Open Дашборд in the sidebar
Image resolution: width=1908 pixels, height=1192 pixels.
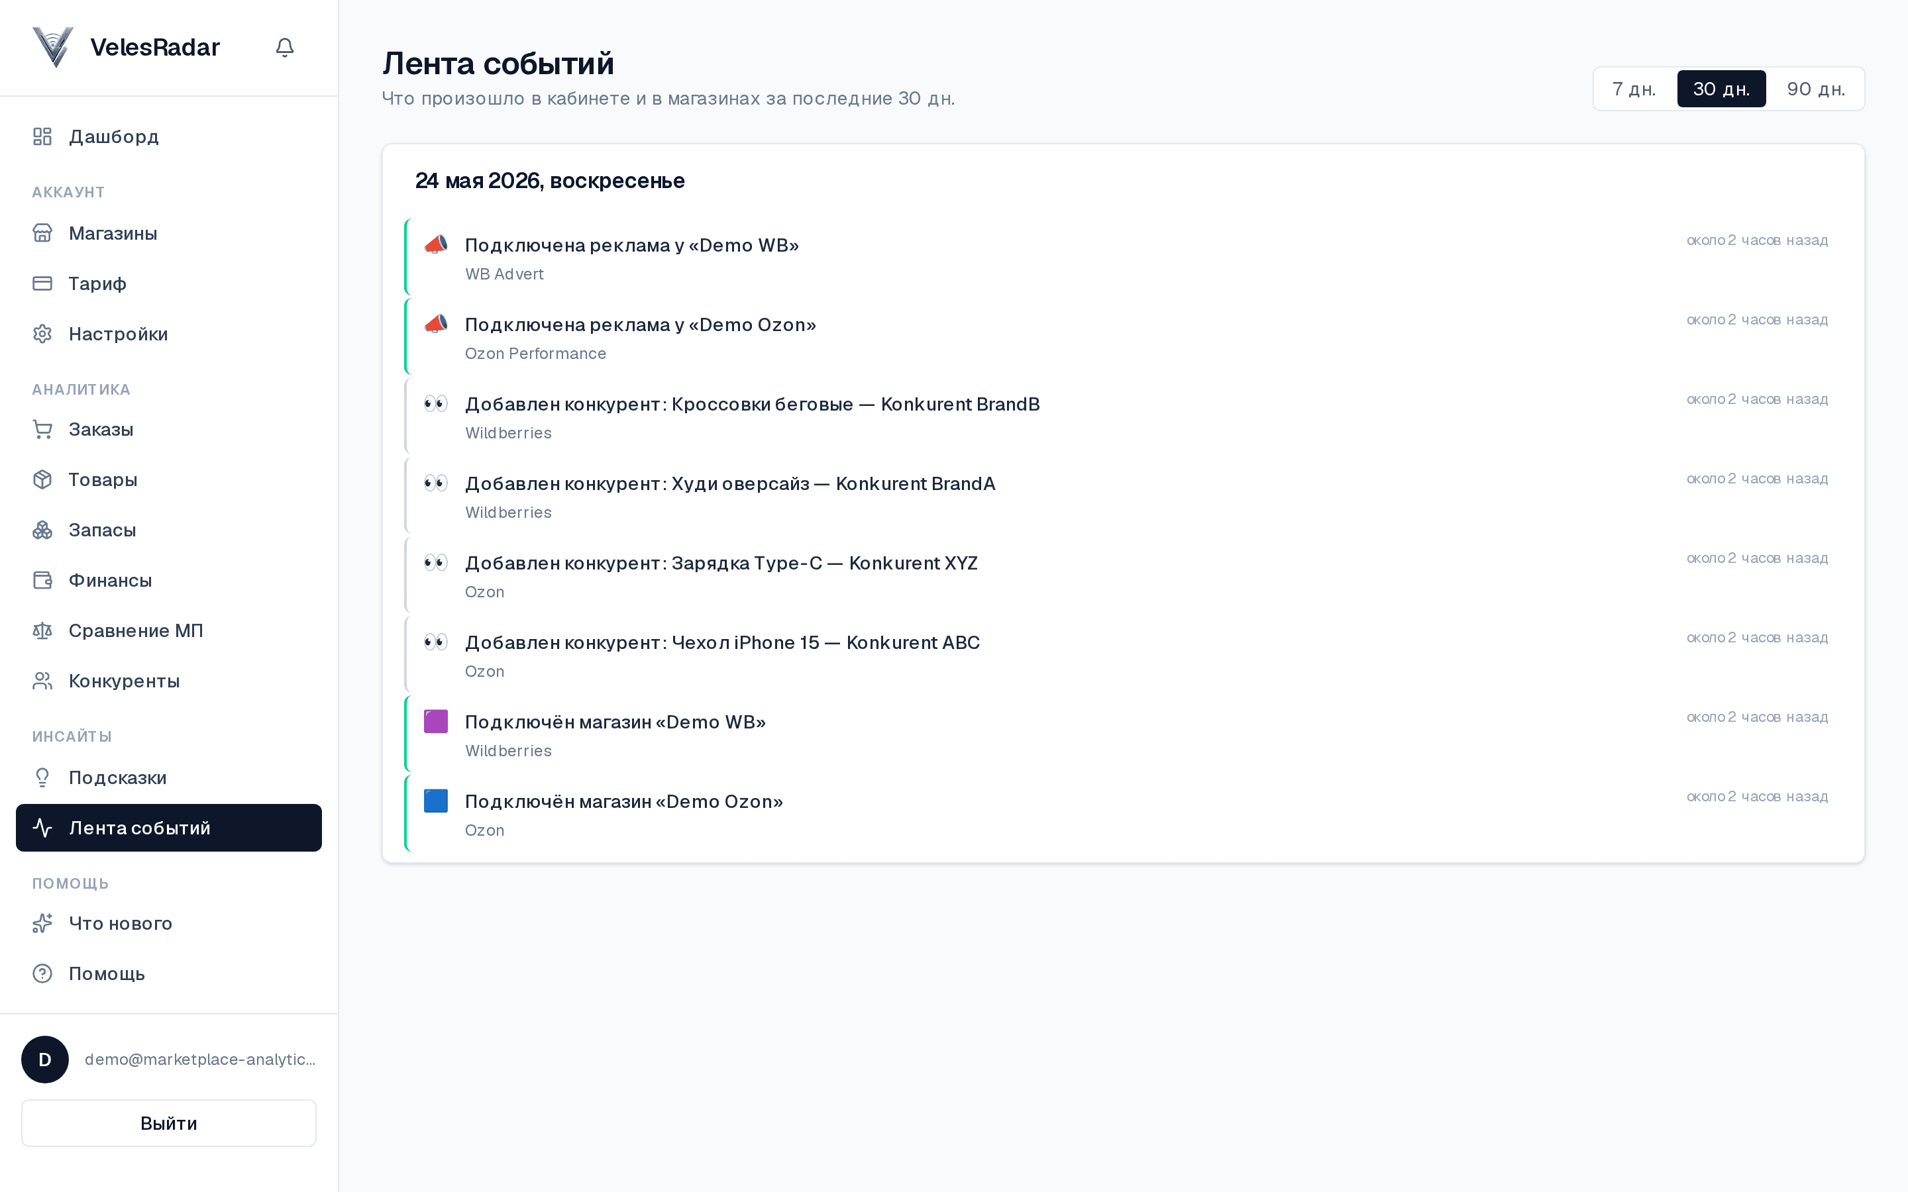[x=169, y=136]
